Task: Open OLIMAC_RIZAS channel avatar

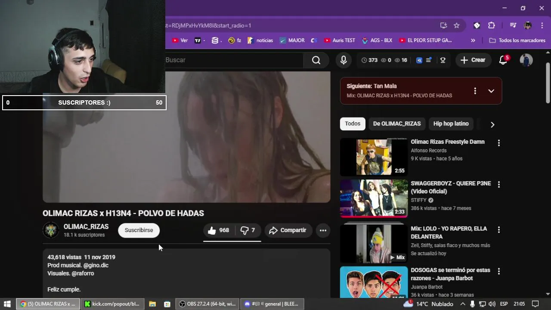Action: (51, 230)
